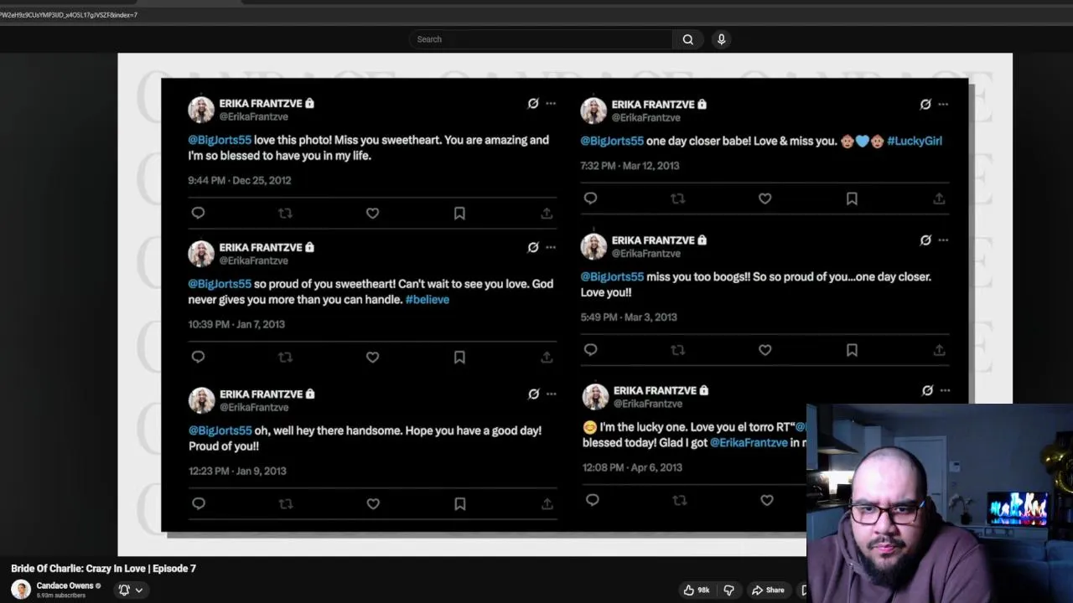Share the YouTube video
The image size is (1073, 603).
pyautogui.click(x=768, y=590)
